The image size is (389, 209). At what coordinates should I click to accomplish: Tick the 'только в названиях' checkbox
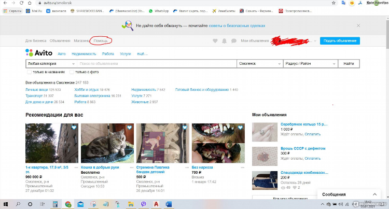[29, 72]
